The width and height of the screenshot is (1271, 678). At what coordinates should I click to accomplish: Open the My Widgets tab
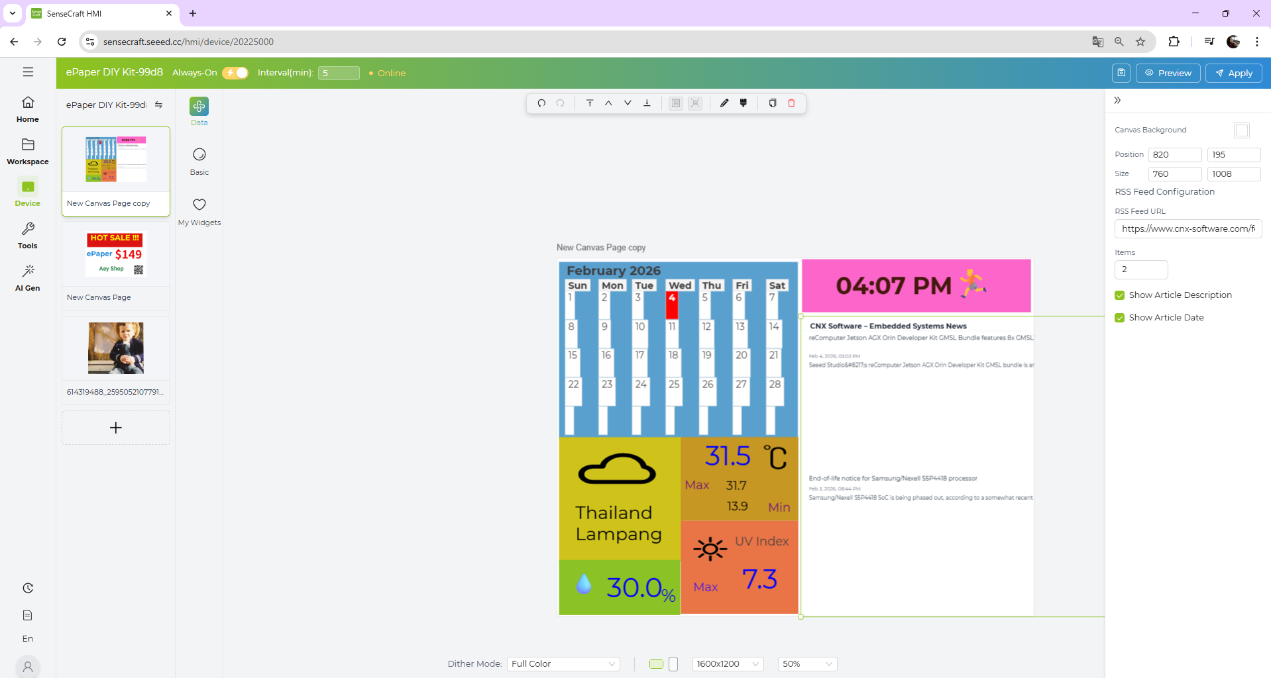199,211
